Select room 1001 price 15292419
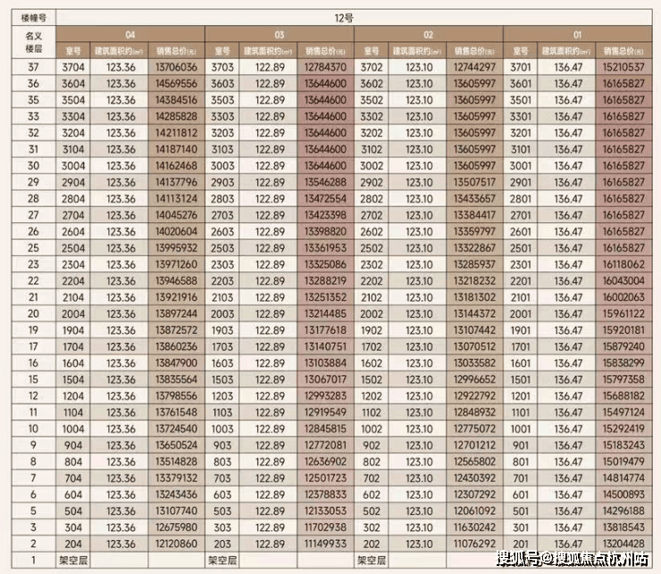This screenshot has width=661, height=574. tap(623, 428)
